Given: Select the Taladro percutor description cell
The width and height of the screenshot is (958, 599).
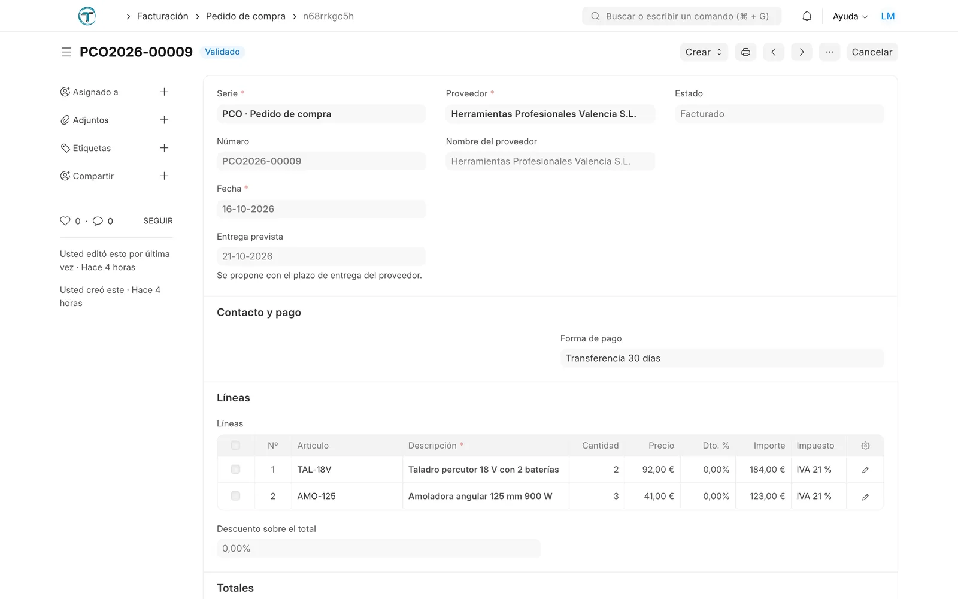Looking at the screenshot, I should (x=486, y=470).
